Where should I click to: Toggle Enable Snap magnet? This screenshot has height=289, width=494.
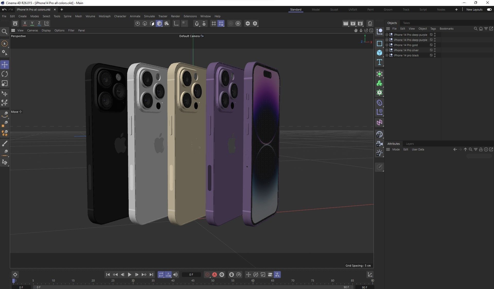point(197,23)
